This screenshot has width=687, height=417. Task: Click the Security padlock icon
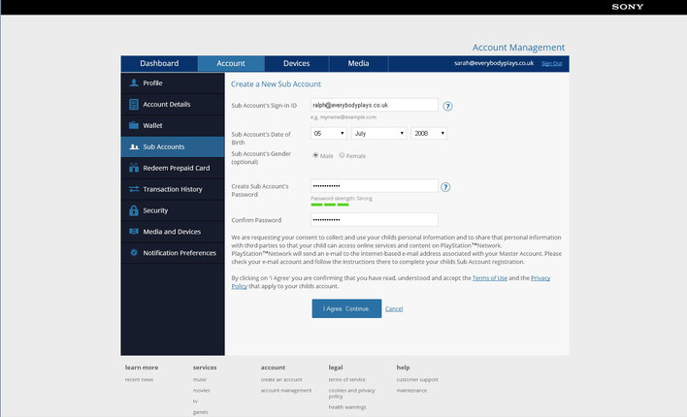(134, 210)
